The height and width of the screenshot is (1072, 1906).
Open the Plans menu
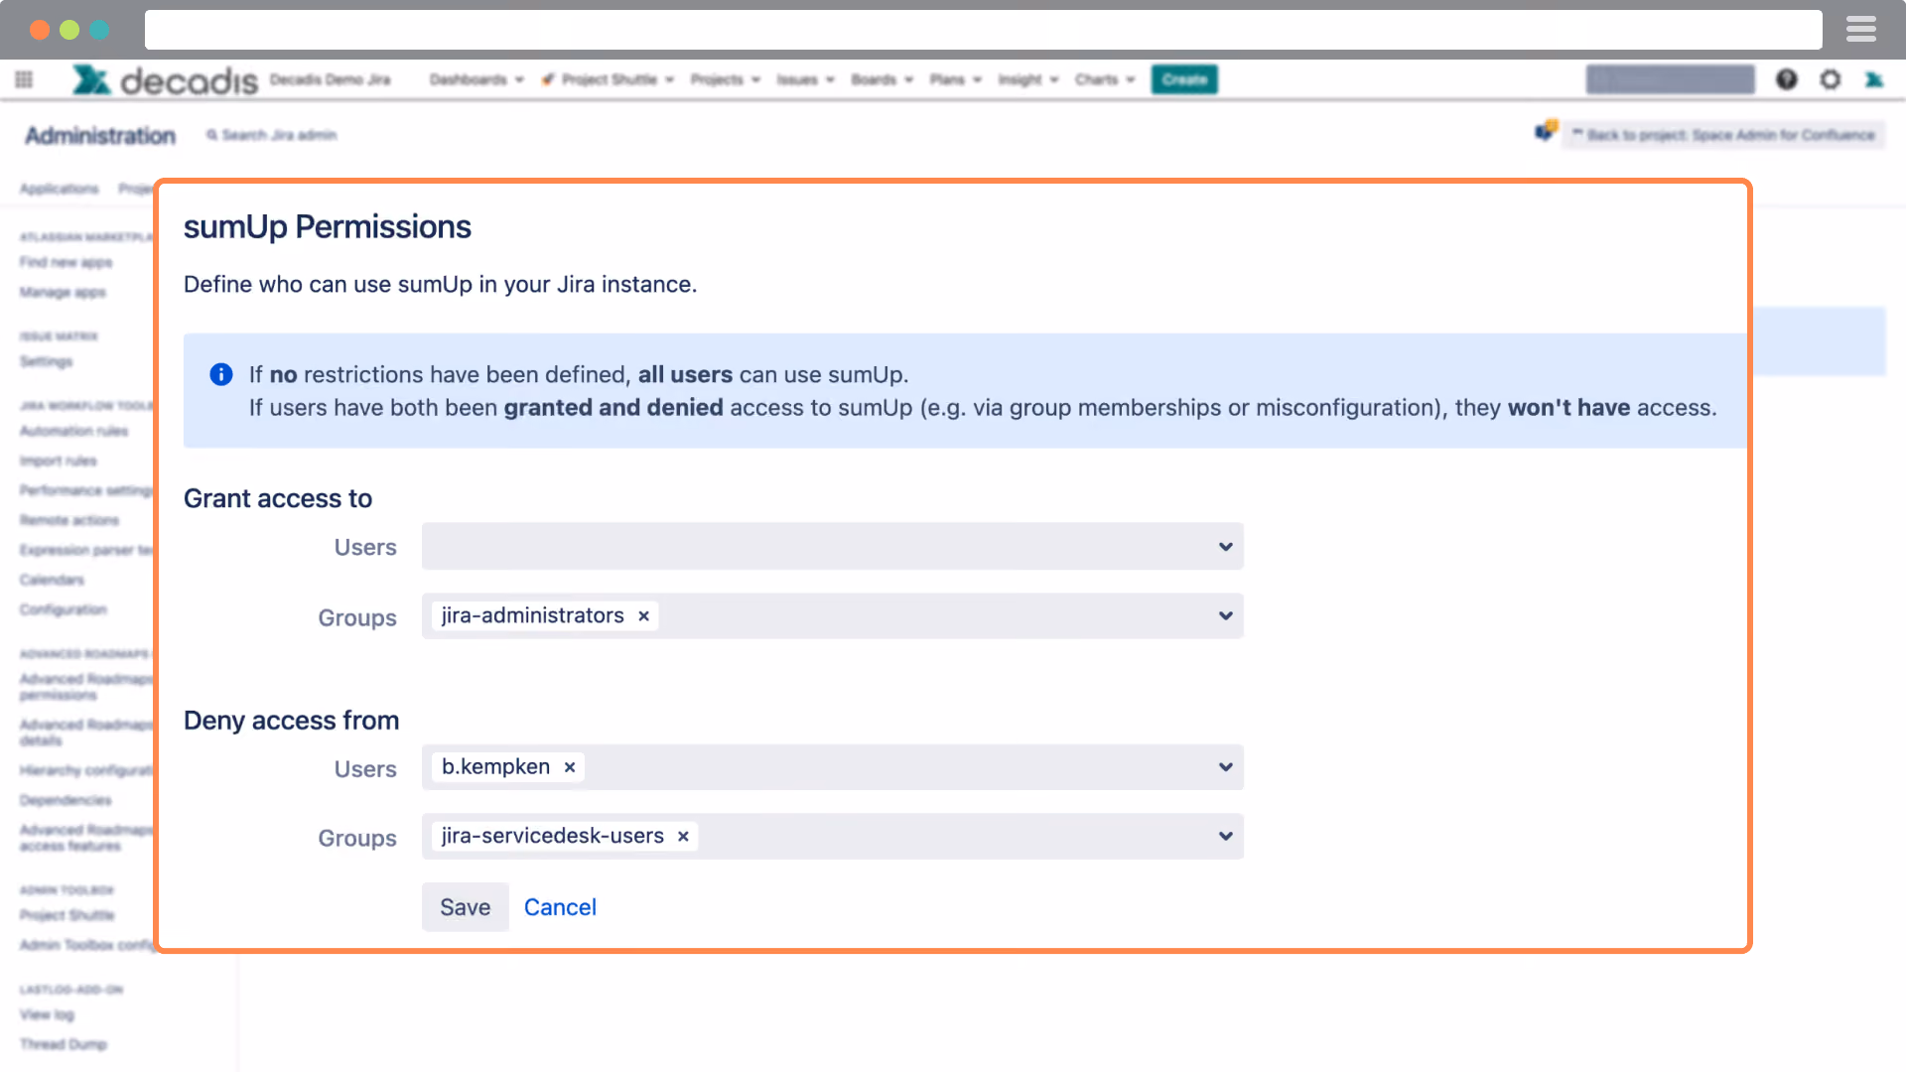point(955,79)
